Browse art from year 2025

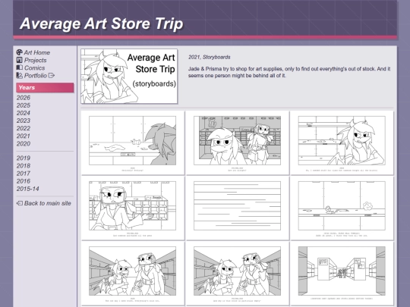pyautogui.click(x=24, y=105)
